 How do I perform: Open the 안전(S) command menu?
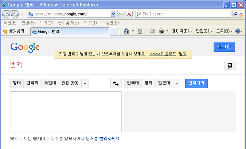(204, 31)
